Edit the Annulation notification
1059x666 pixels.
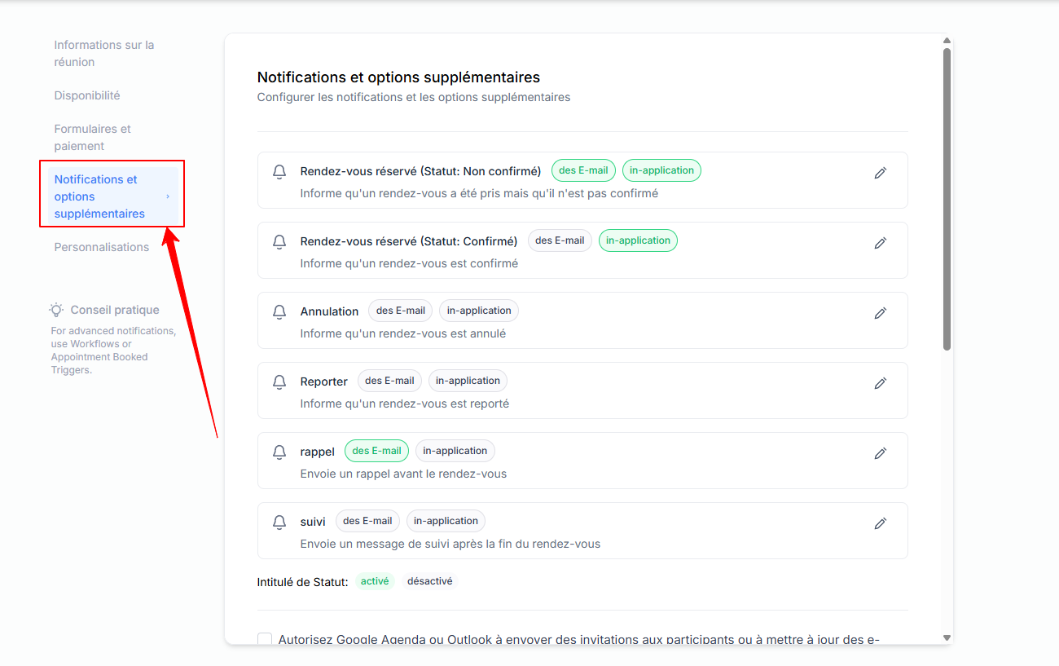(880, 313)
